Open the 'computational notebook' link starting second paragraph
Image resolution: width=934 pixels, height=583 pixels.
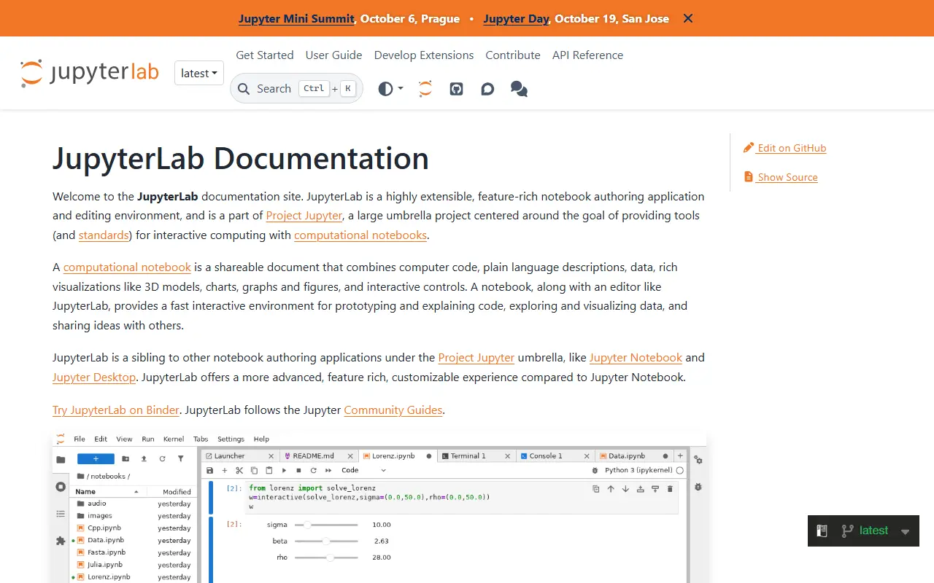click(x=127, y=267)
